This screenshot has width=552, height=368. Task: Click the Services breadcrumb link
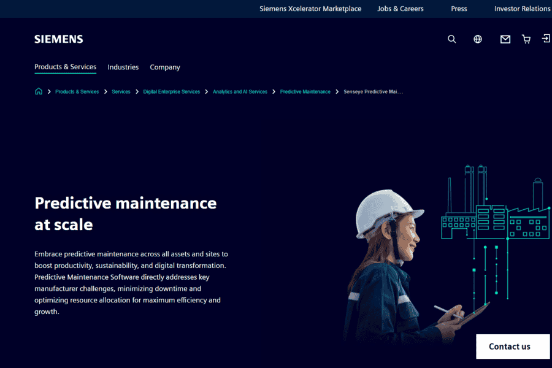point(121,91)
